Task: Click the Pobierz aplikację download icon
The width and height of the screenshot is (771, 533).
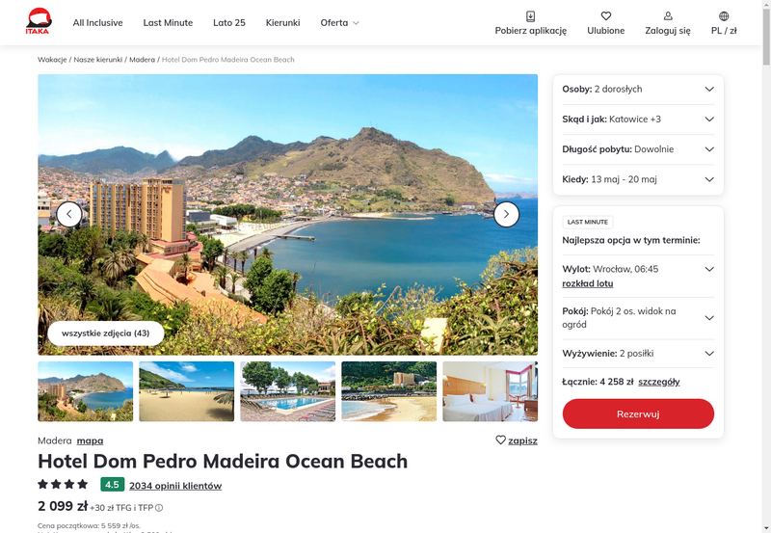Action: [x=531, y=16]
